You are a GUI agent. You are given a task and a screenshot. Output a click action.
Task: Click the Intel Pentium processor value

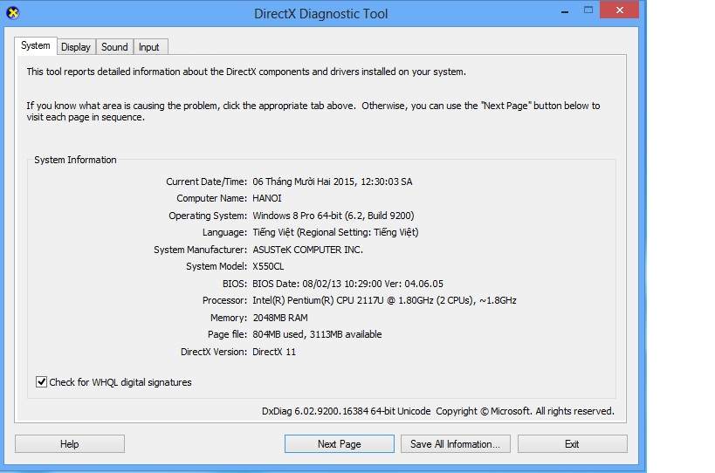tap(384, 300)
